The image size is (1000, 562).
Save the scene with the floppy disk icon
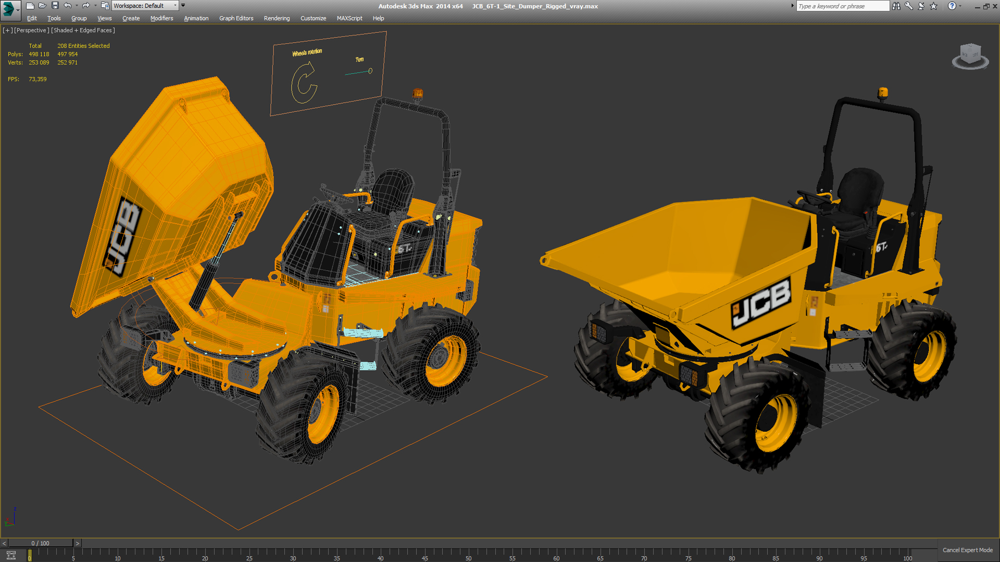pyautogui.click(x=55, y=6)
